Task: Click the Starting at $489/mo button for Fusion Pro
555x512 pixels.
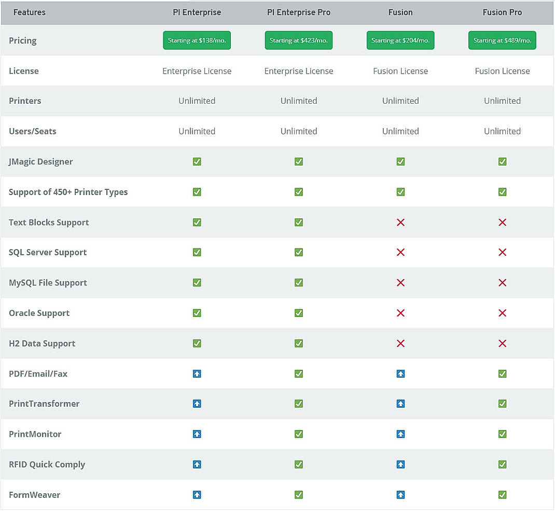Action: point(502,40)
